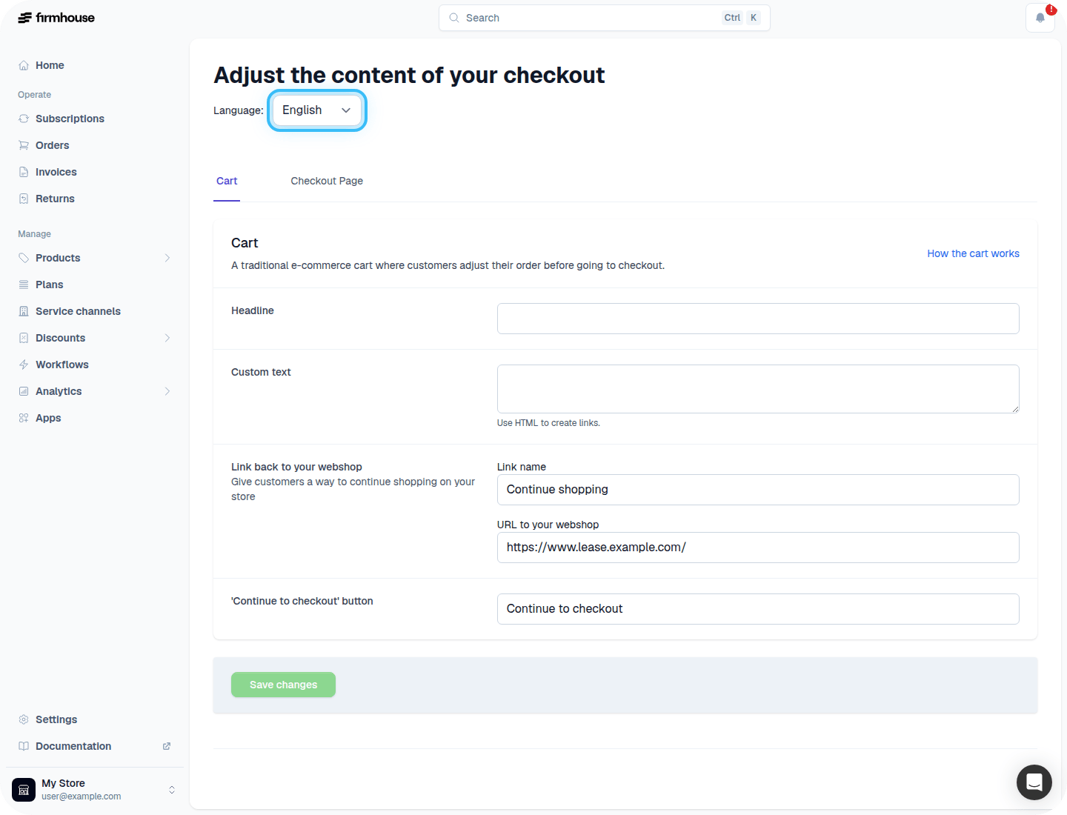Viewport: 1067px width, 815px height.
Task: Click the search magnifier icon
Action: pyautogui.click(x=454, y=18)
